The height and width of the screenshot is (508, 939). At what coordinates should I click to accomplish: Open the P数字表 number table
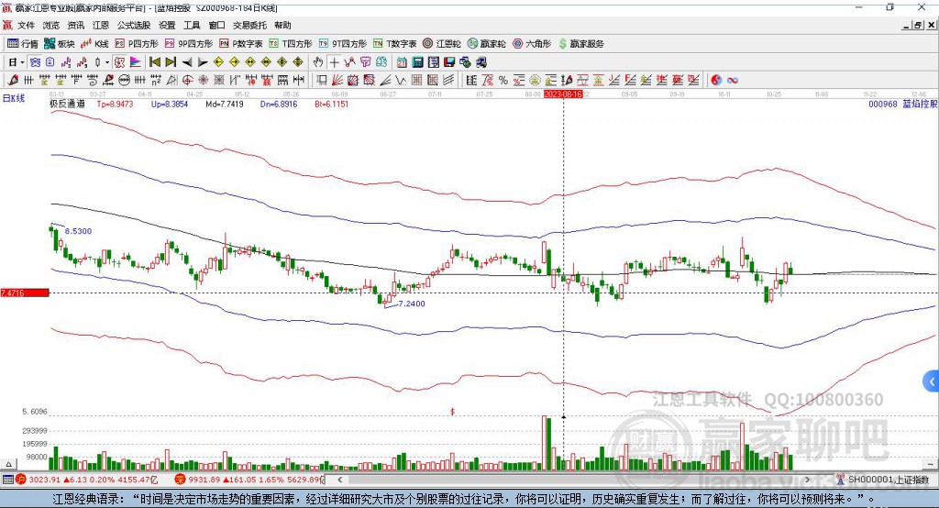click(x=241, y=44)
